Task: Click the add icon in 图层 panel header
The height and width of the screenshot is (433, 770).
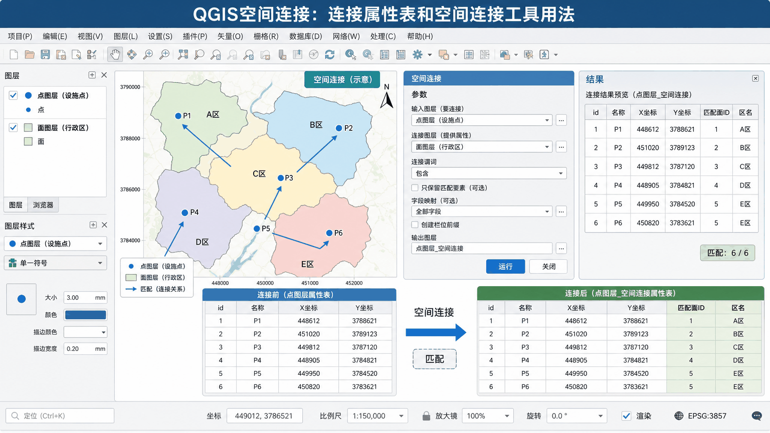Action: point(92,75)
